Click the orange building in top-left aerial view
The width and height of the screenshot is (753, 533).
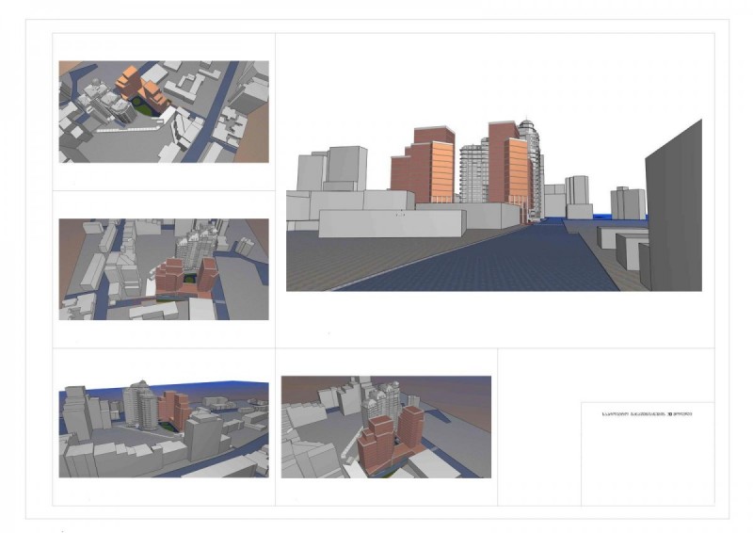pyautogui.click(x=130, y=82)
